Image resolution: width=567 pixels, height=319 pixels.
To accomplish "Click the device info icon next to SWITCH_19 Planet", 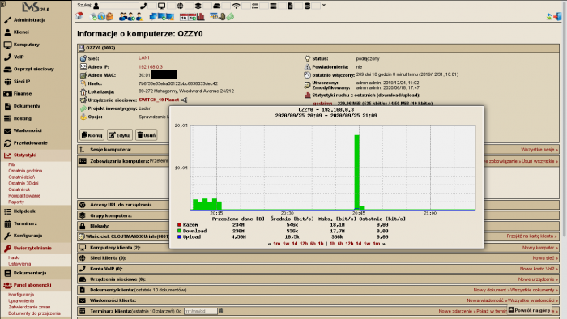I will pos(184,100).
